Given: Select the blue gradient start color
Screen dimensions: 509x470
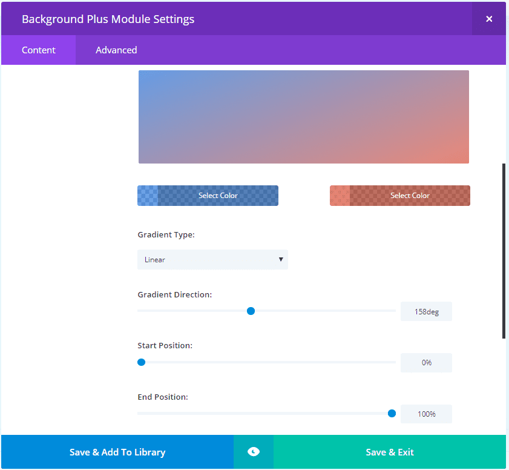Looking at the screenshot, I should point(218,196).
